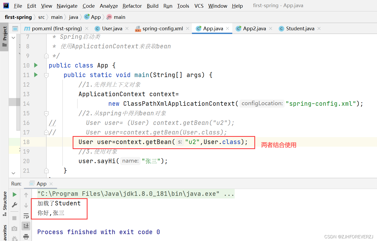Image resolution: width=377 pixels, height=241 pixels.
Task: Open the Build menu
Action: click(x=152, y=6)
